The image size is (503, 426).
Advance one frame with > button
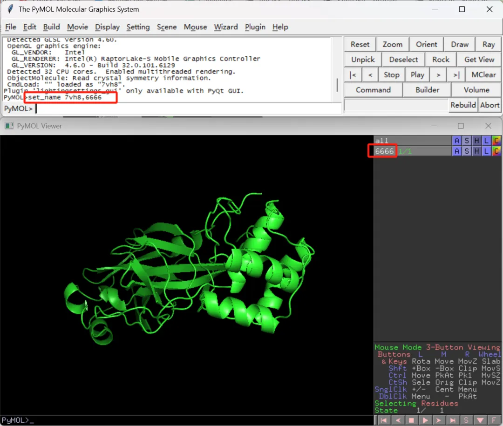pyautogui.click(x=438, y=75)
